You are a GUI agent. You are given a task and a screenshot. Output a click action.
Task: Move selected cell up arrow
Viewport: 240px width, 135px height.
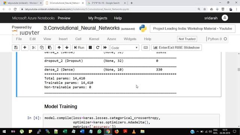coord(59,48)
